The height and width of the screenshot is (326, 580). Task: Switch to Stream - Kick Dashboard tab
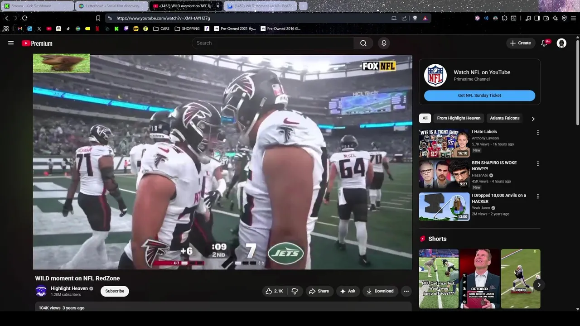pos(37,6)
